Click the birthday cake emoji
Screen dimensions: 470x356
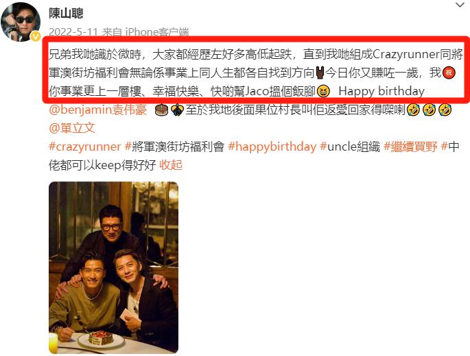pos(161,110)
